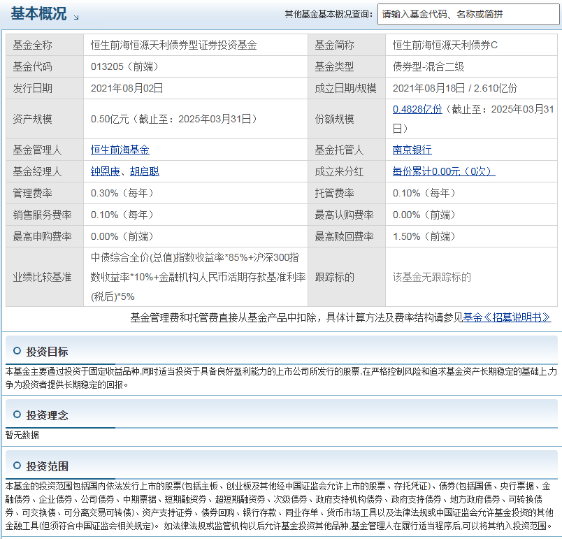Select the 投资范围 section heading
The image size is (562, 539).
[x=47, y=466]
